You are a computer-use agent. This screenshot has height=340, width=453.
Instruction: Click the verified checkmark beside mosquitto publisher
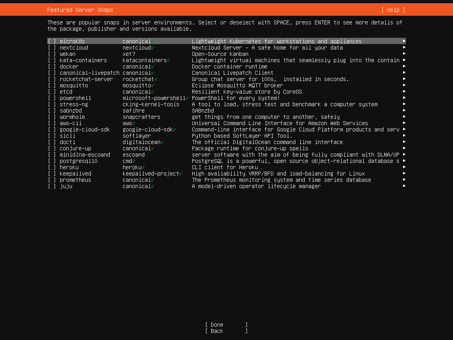tap(153, 85)
